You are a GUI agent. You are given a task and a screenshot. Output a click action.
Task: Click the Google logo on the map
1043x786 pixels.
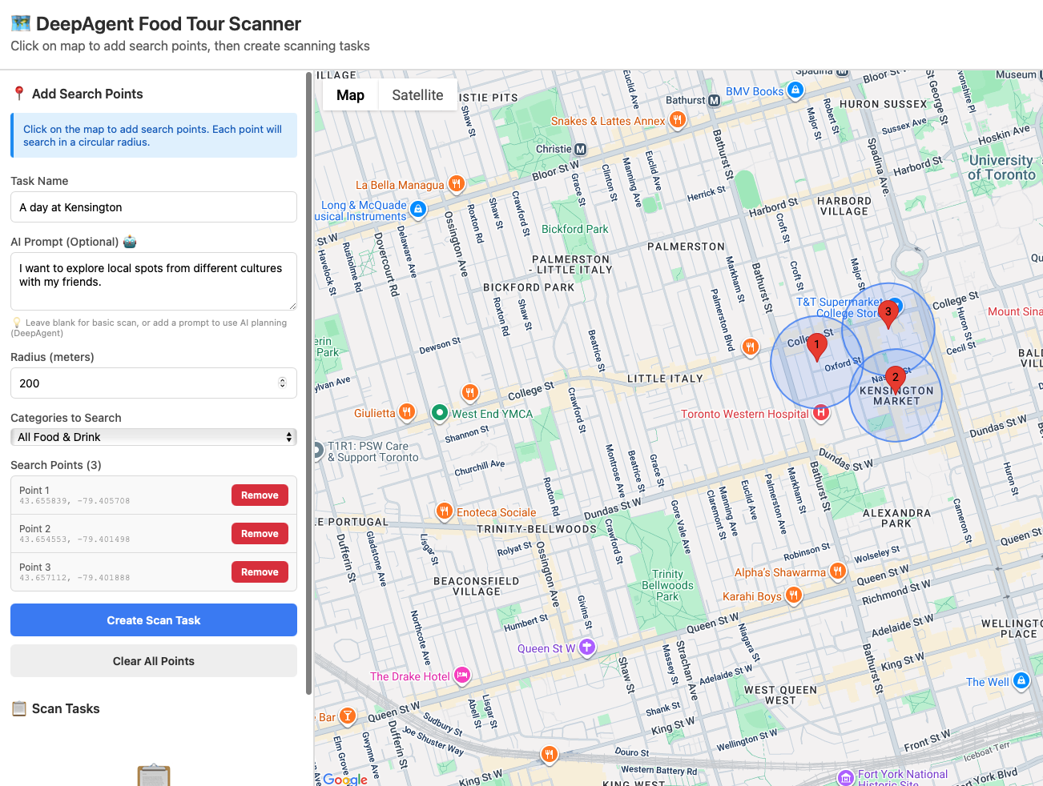point(345,779)
